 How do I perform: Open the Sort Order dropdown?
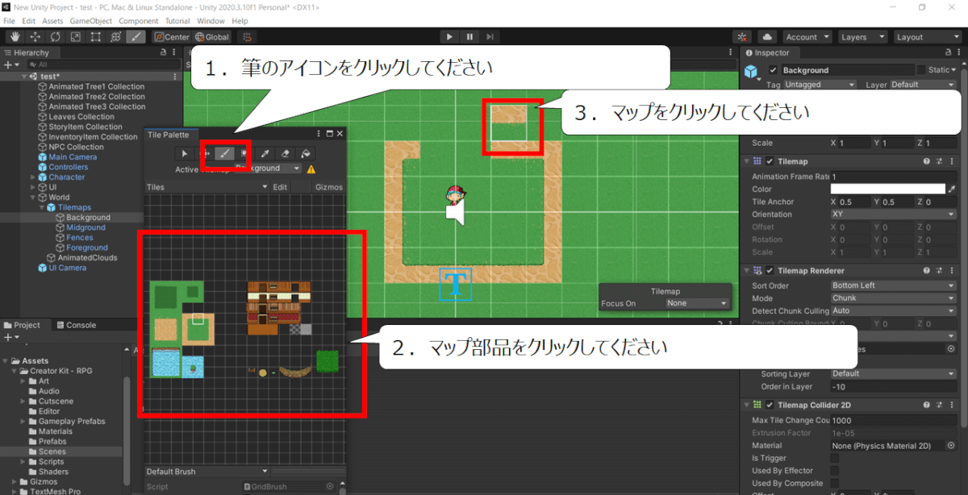tap(893, 285)
